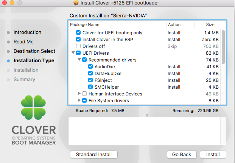
Task: Click Install action in AudioDxe row
Action: tap(174, 66)
